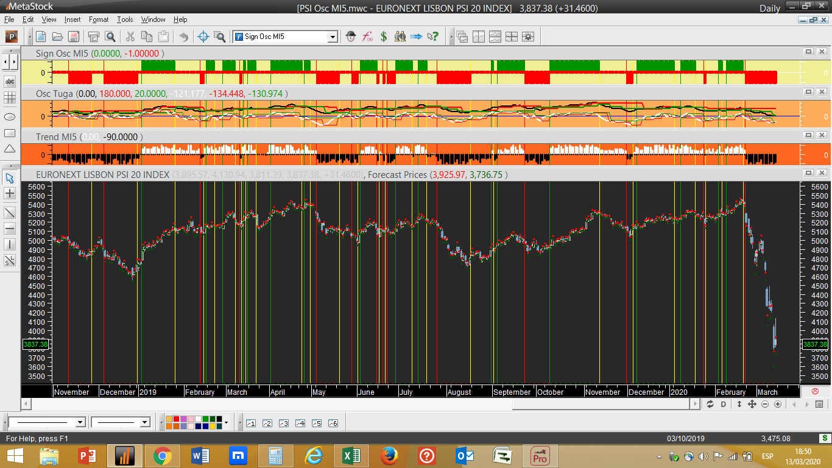Open Excel from the Windows taskbar
The image size is (832, 468).
pyautogui.click(x=351, y=456)
